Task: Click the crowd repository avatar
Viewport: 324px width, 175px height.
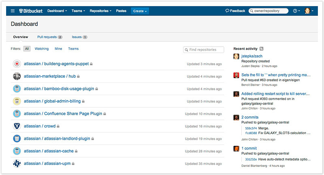Action: click(17, 126)
